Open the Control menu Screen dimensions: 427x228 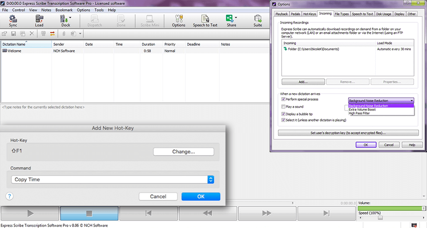pos(19,10)
